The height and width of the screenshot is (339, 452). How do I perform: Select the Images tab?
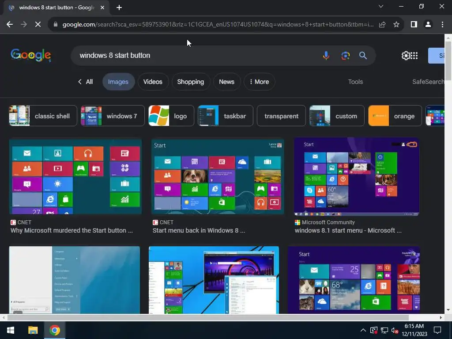pyautogui.click(x=118, y=82)
